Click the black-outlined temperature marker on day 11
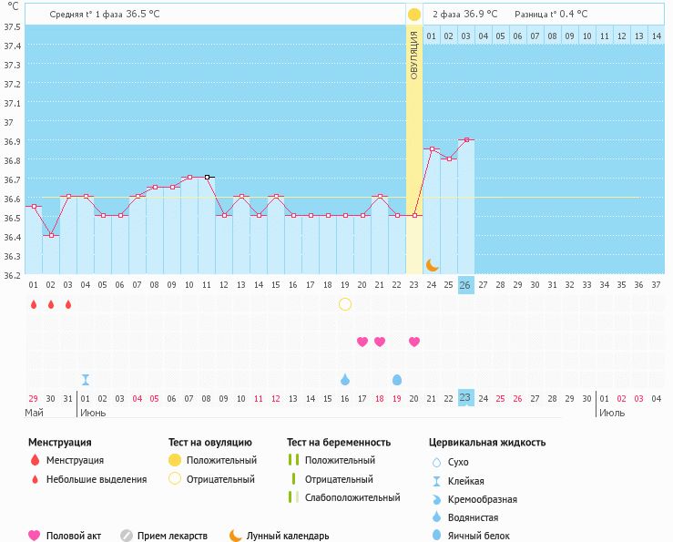Viewport: 673px width, 542px height. 208,177
